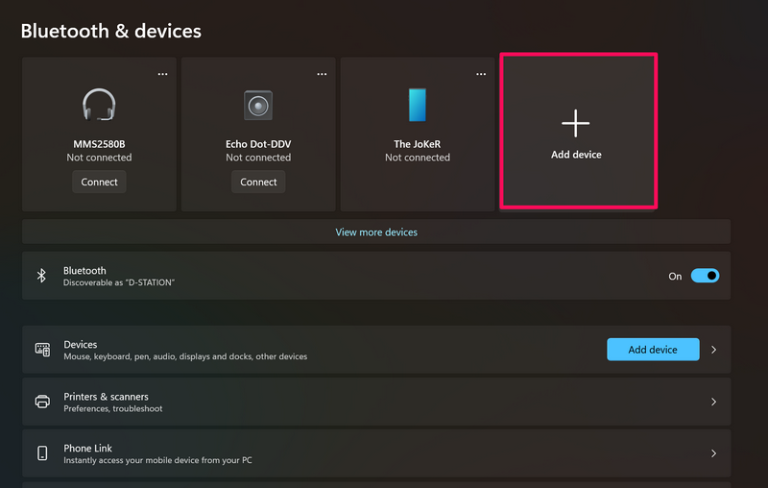Expand the Phone Link chevron
Image resolution: width=768 pixels, height=488 pixels.
[x=713, y=453]
